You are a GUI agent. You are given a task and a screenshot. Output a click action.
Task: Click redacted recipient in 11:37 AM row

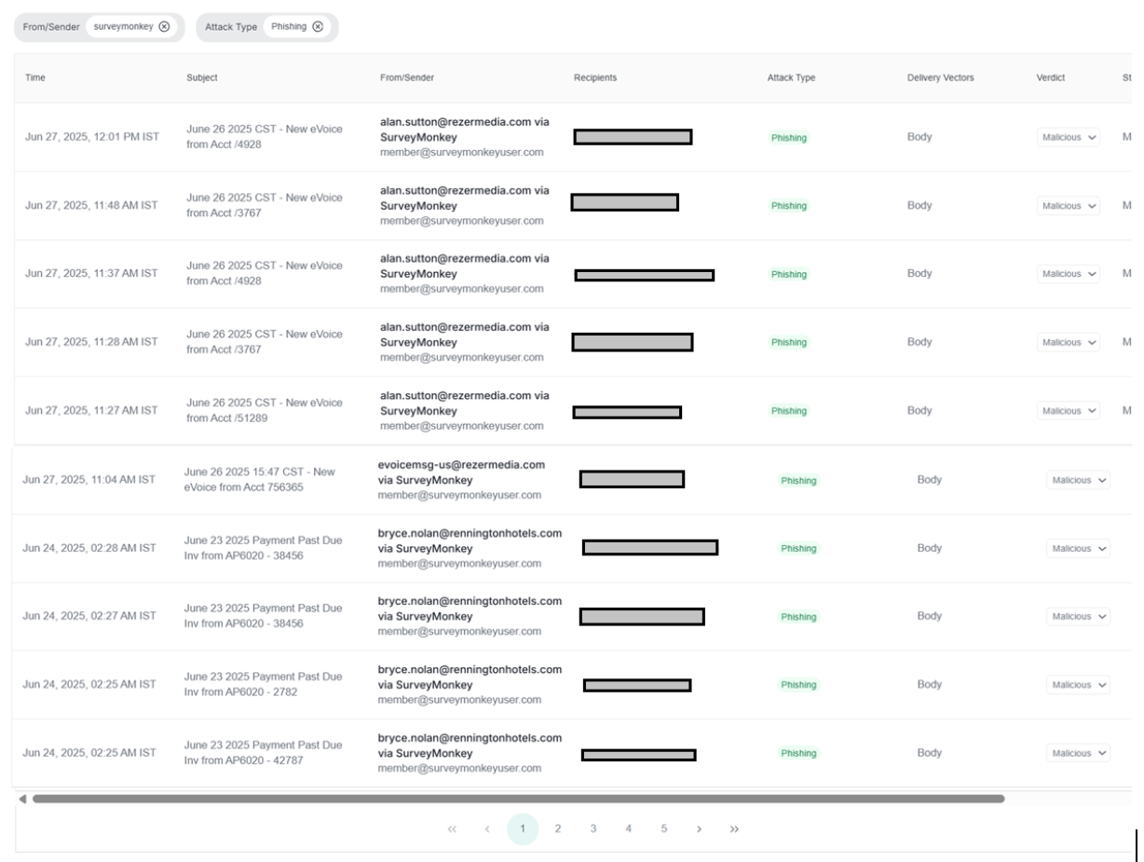(645, 275)
